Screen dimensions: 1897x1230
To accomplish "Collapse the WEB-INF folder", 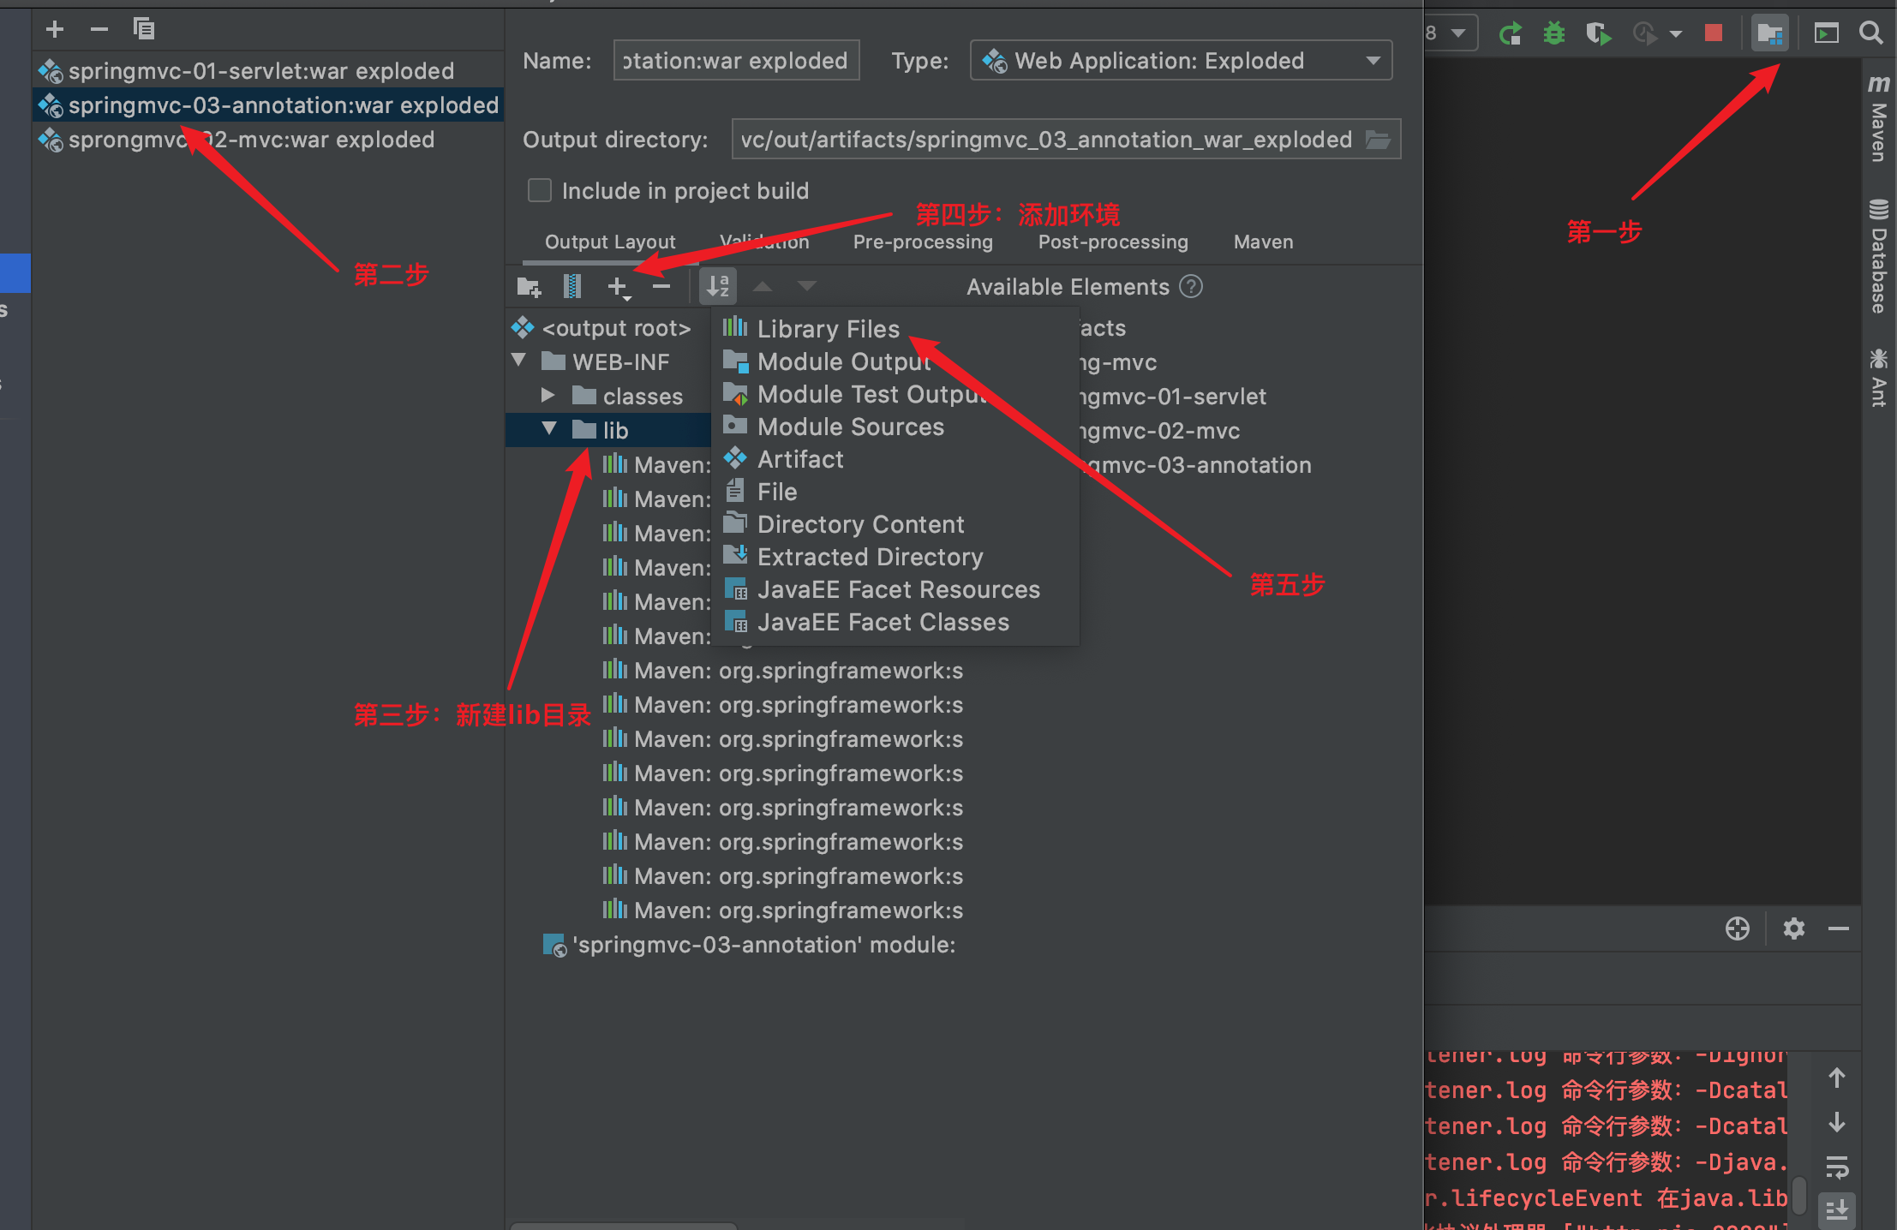I will (519, 361).
